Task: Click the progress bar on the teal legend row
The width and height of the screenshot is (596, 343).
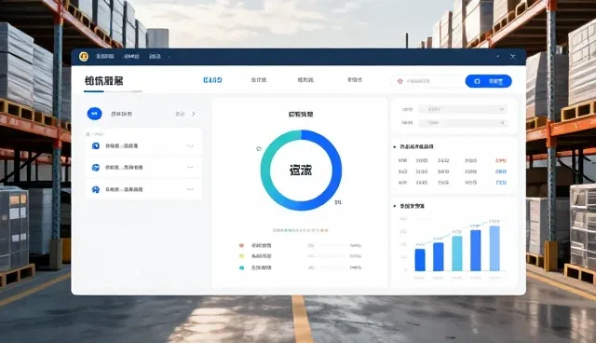Action: 332,268
